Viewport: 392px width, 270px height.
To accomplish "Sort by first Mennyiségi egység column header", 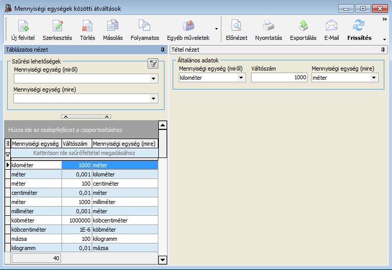I will [x=36, y=144].
